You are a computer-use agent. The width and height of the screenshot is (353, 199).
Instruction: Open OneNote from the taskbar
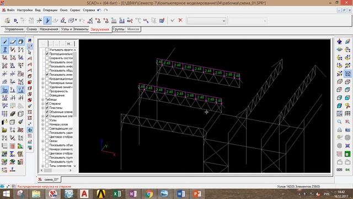click(133, 194)
